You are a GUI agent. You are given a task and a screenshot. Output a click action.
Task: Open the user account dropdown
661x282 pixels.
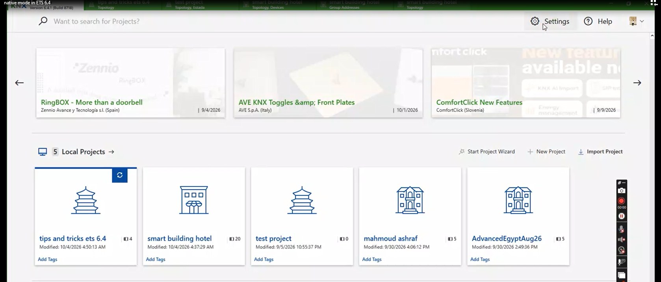point(636,21)
